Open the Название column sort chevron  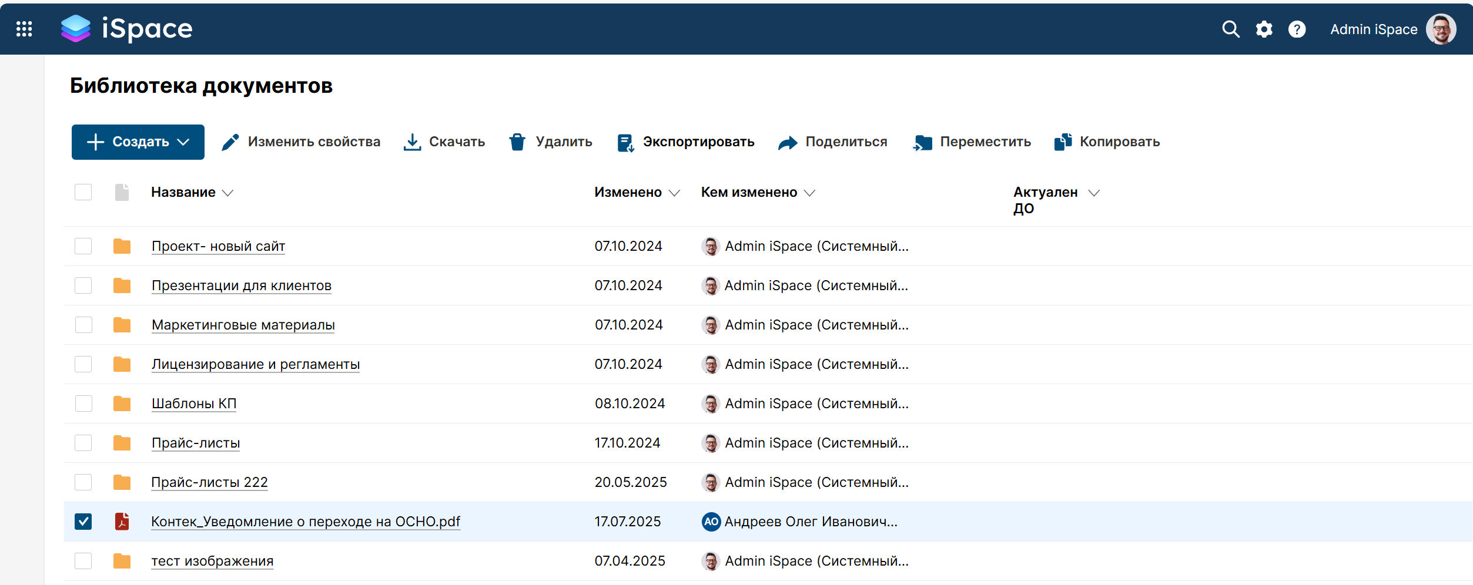(x=228, y=193)
